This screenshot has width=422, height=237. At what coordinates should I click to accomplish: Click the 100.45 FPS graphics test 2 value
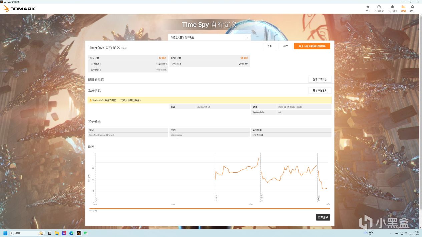161,70
